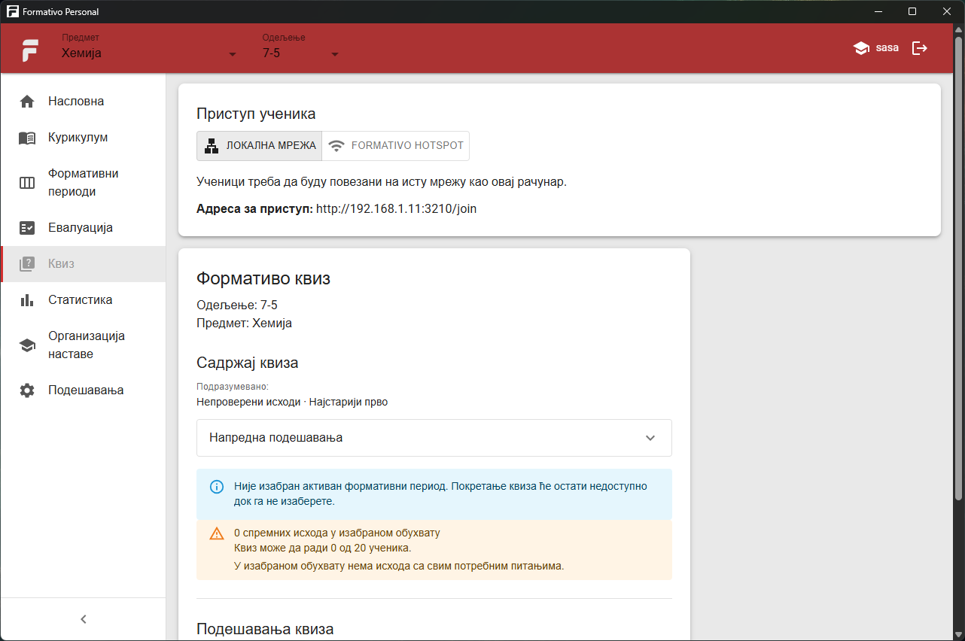Open Формативни периоди from the sidebar

[x=83, y=183]
